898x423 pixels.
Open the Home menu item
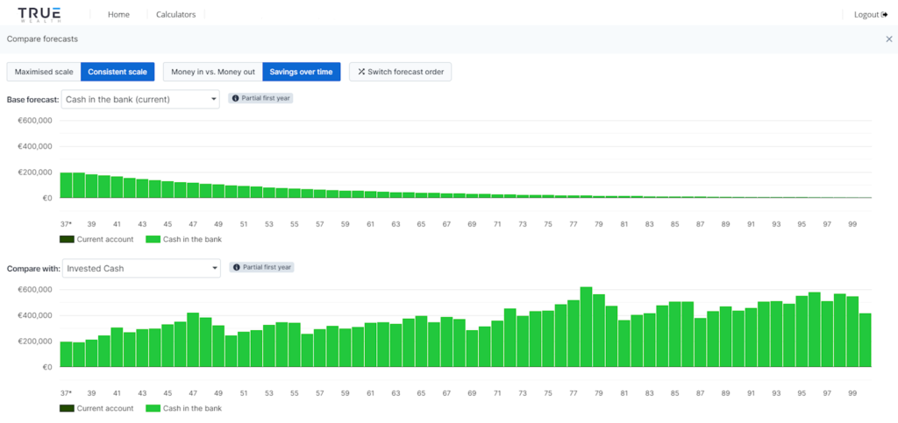tap(118, 15)
